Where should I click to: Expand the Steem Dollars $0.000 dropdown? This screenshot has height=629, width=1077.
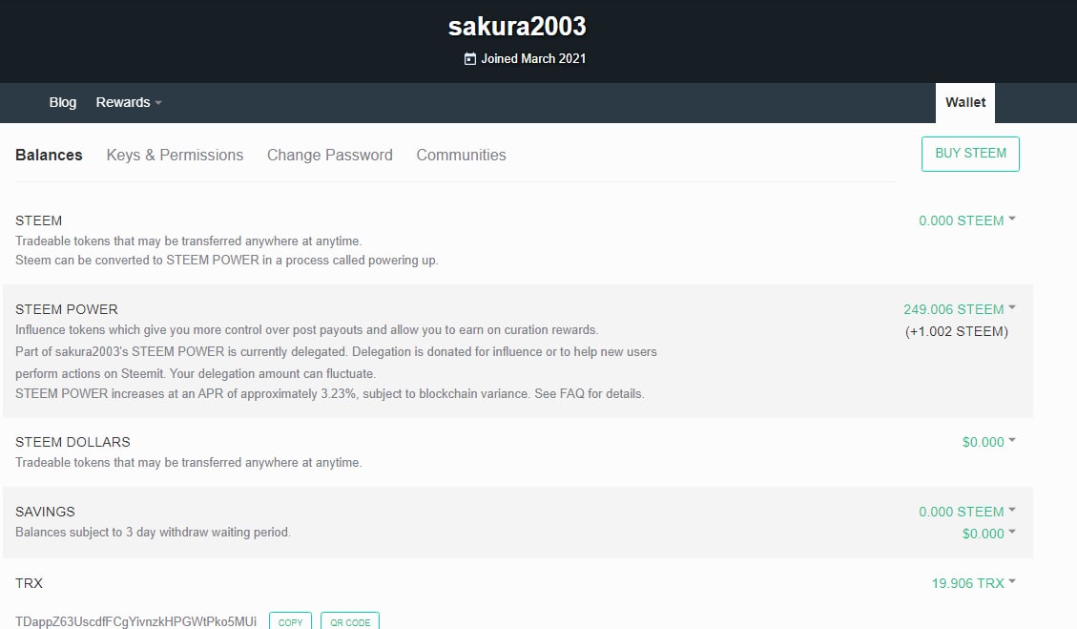click(988, 442)
